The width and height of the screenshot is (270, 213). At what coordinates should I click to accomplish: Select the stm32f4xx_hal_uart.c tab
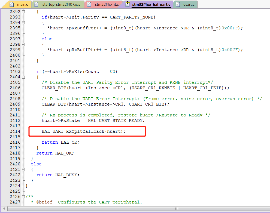[148, 4]
